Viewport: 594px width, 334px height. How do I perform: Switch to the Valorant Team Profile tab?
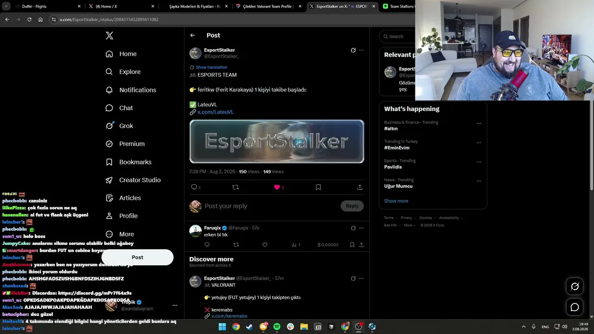[268, 6]
